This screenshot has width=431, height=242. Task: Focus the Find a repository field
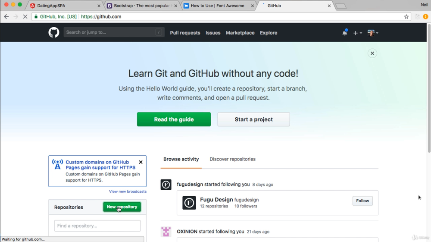pos(97,226)
